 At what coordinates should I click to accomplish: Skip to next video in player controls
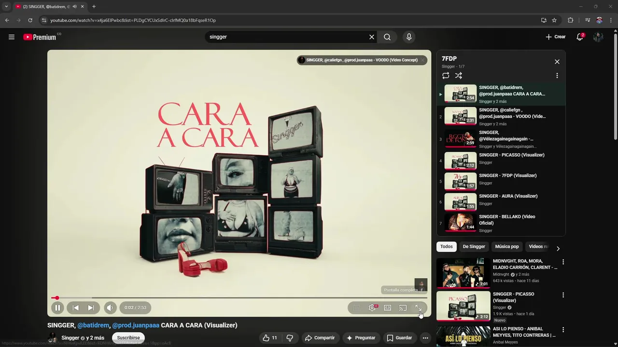pyautogui.click(x=91, y=307)
